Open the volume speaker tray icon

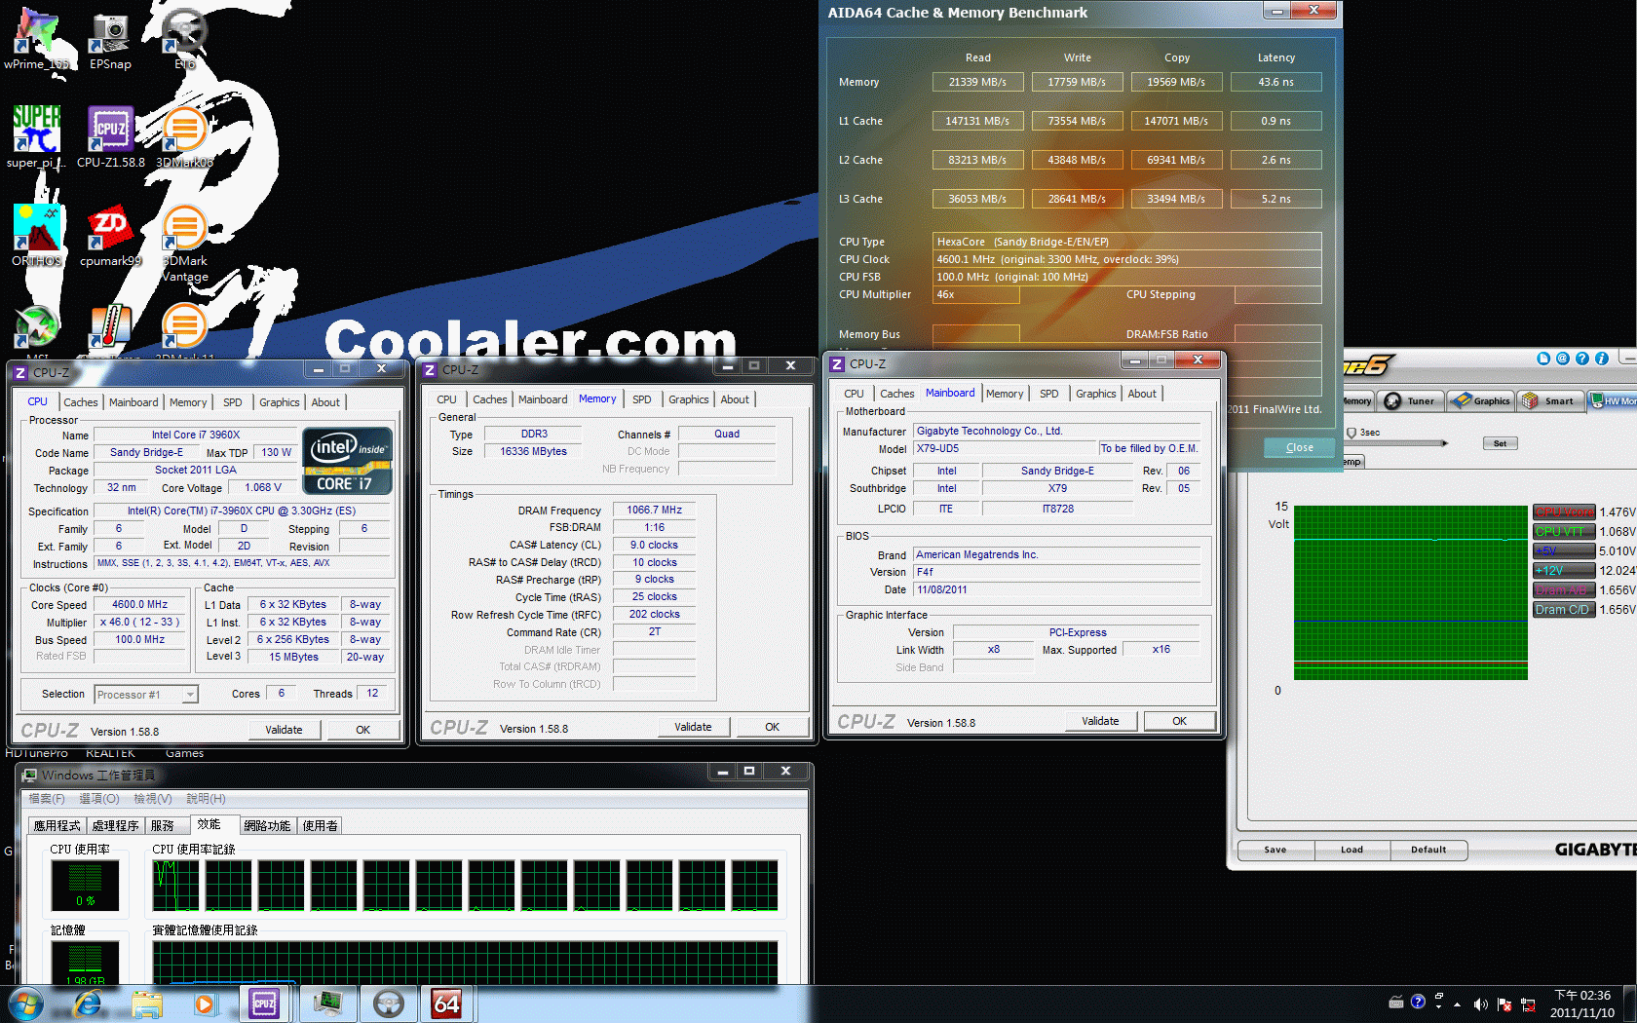coord(1480,1004)
